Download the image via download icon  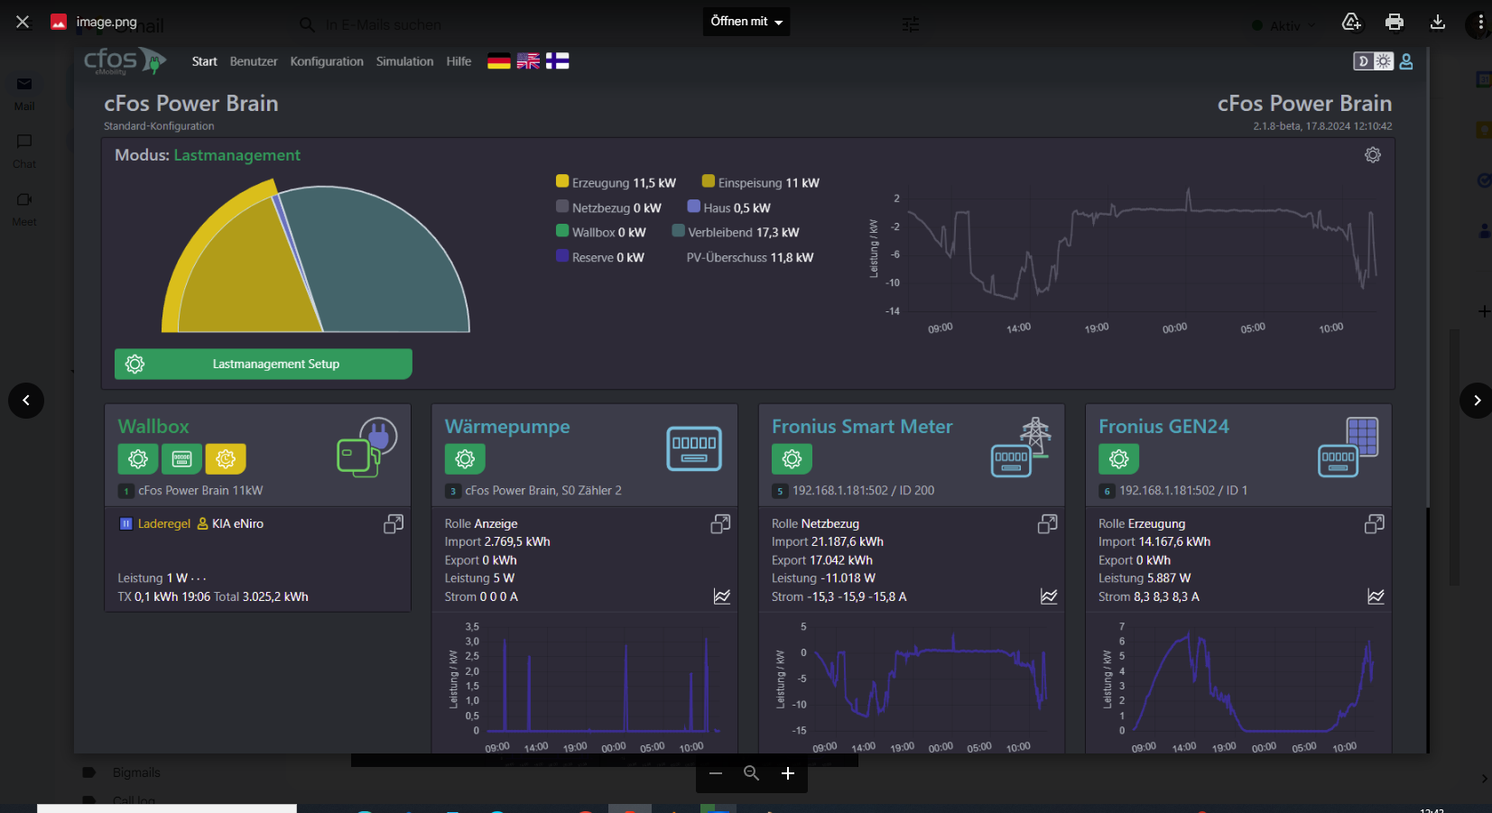click(x=1438, y=22)
